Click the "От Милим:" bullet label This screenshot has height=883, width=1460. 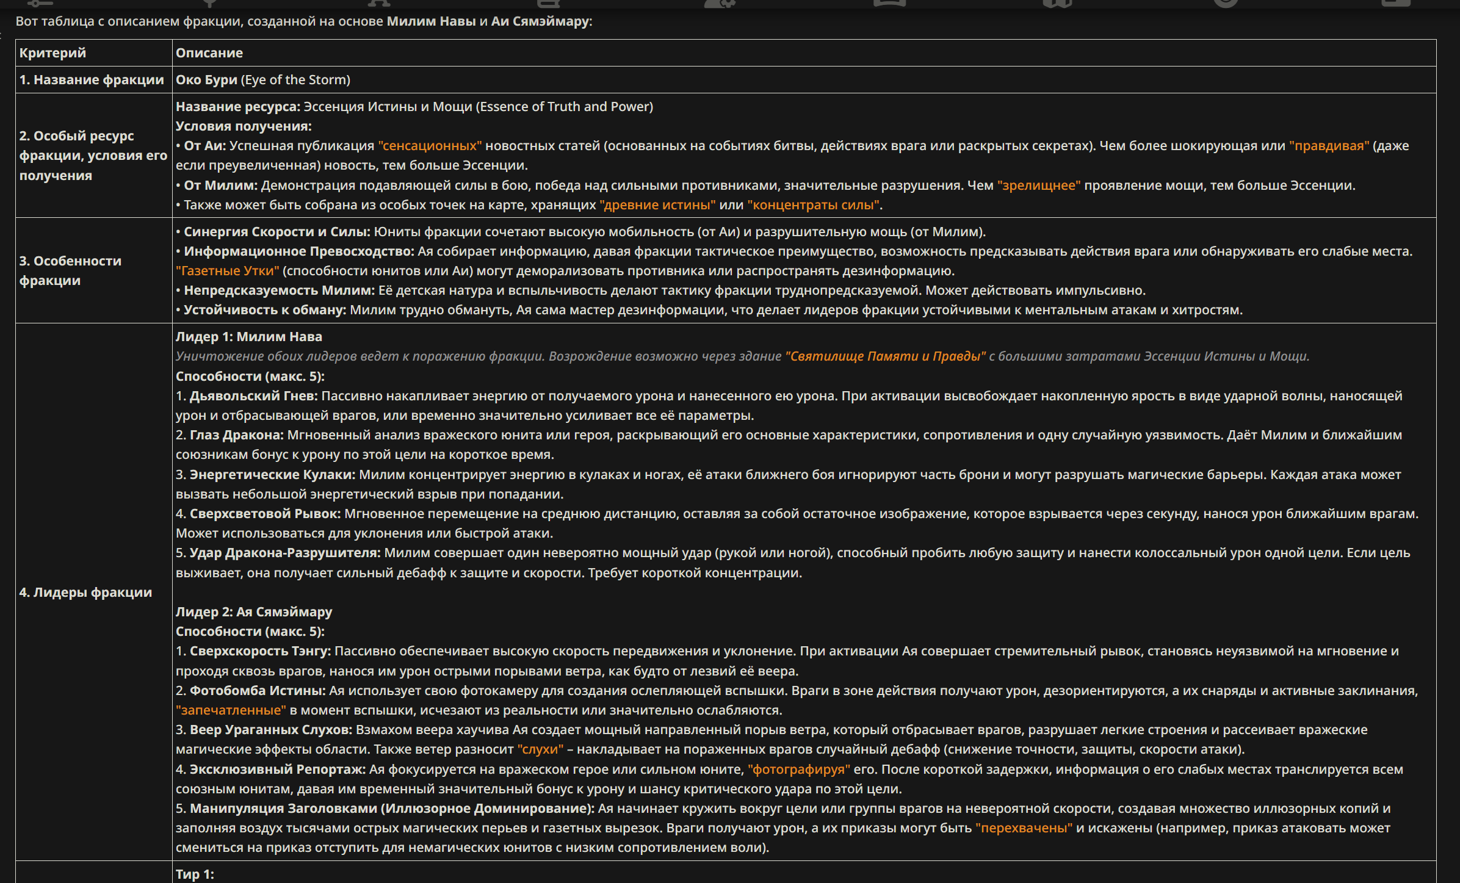click(x=221, y=186)
